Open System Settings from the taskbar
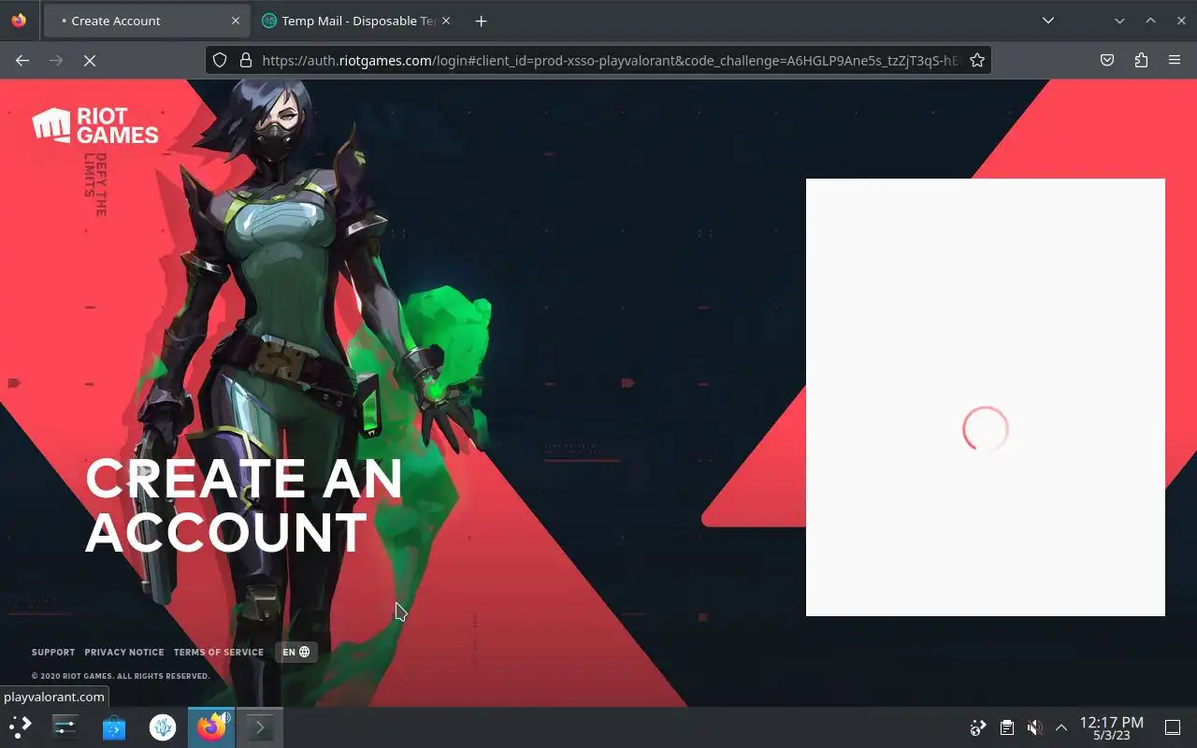1197x748 pixels. coord(65,726)
